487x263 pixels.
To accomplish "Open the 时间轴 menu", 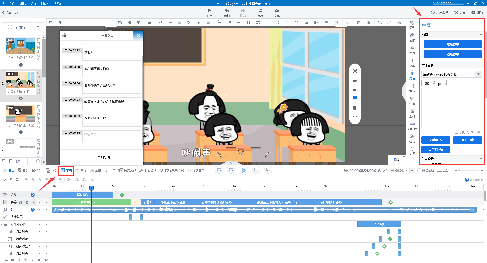I will [x=45, y=4].
